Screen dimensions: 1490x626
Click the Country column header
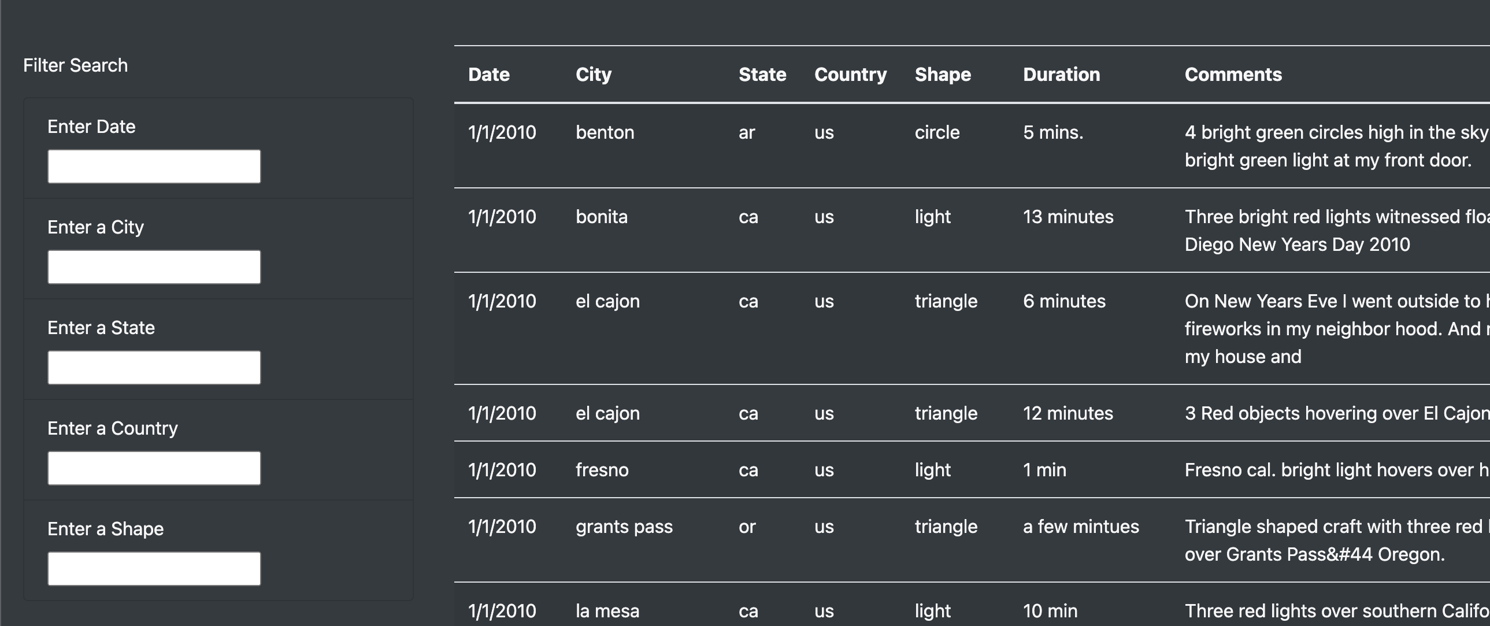(x=850, y=74)
